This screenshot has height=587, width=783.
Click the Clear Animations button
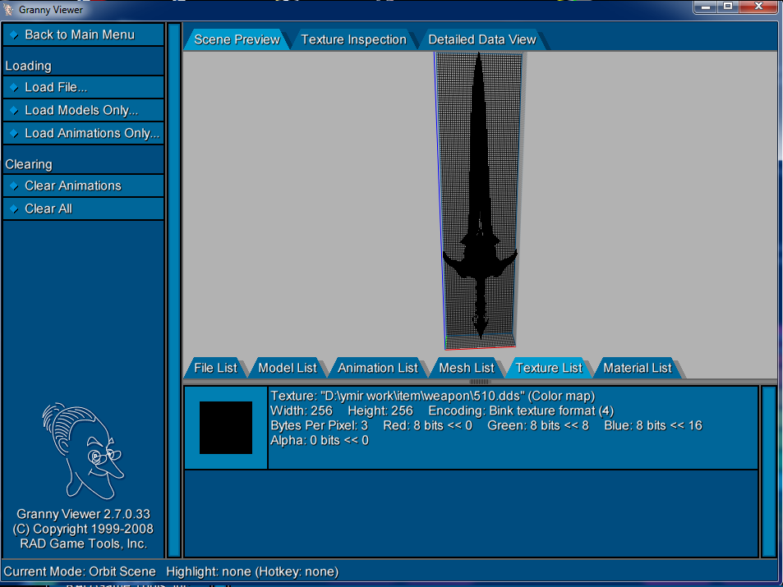click(83, 186)
